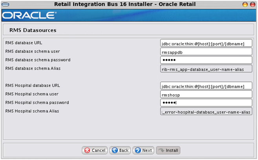Click the 'RMS Hospital schema Alias' label
Viewport: 258px width, 160px height.
[x=32, y=111]
